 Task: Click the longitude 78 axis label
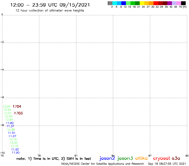[x=39, y=156]
